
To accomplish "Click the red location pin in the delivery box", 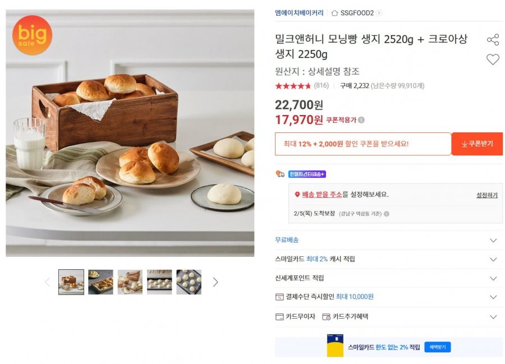I will point(296,193).
